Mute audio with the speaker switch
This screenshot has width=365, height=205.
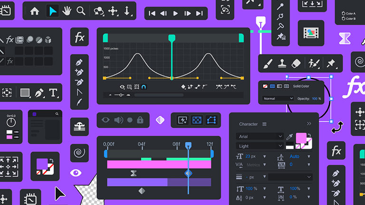point(118,120)
